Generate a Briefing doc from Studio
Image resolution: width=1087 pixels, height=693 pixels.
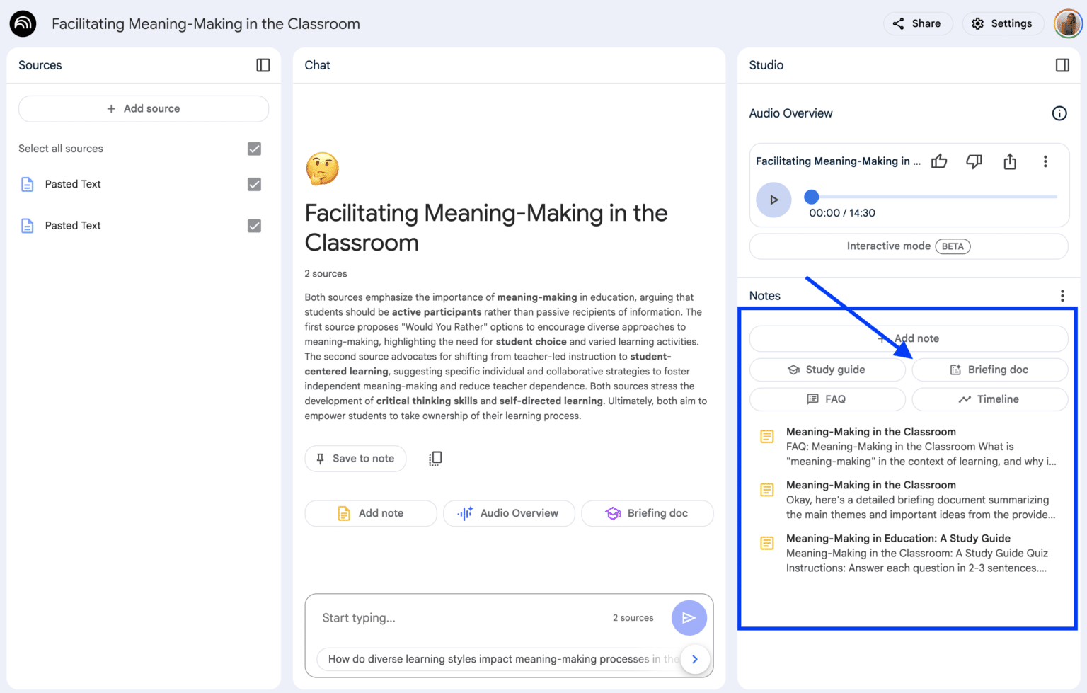989,369
